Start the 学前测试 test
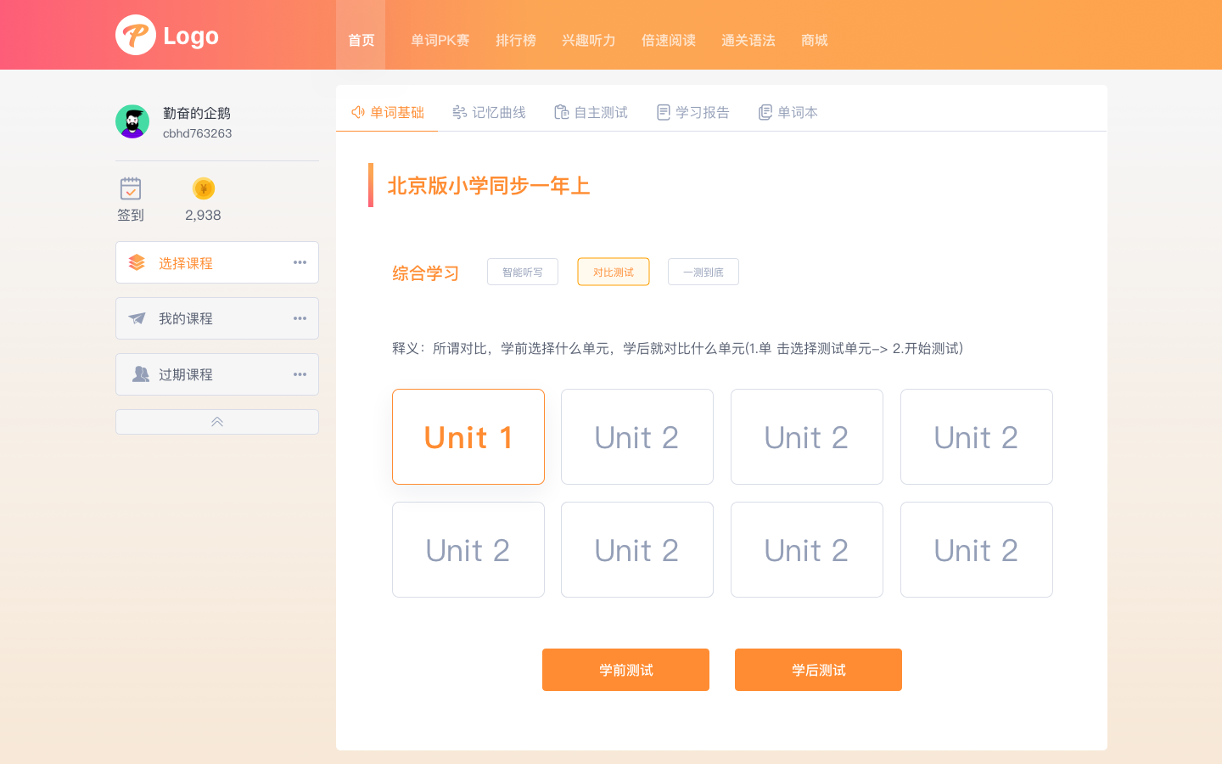1222x764 pixels. point(625,670)
